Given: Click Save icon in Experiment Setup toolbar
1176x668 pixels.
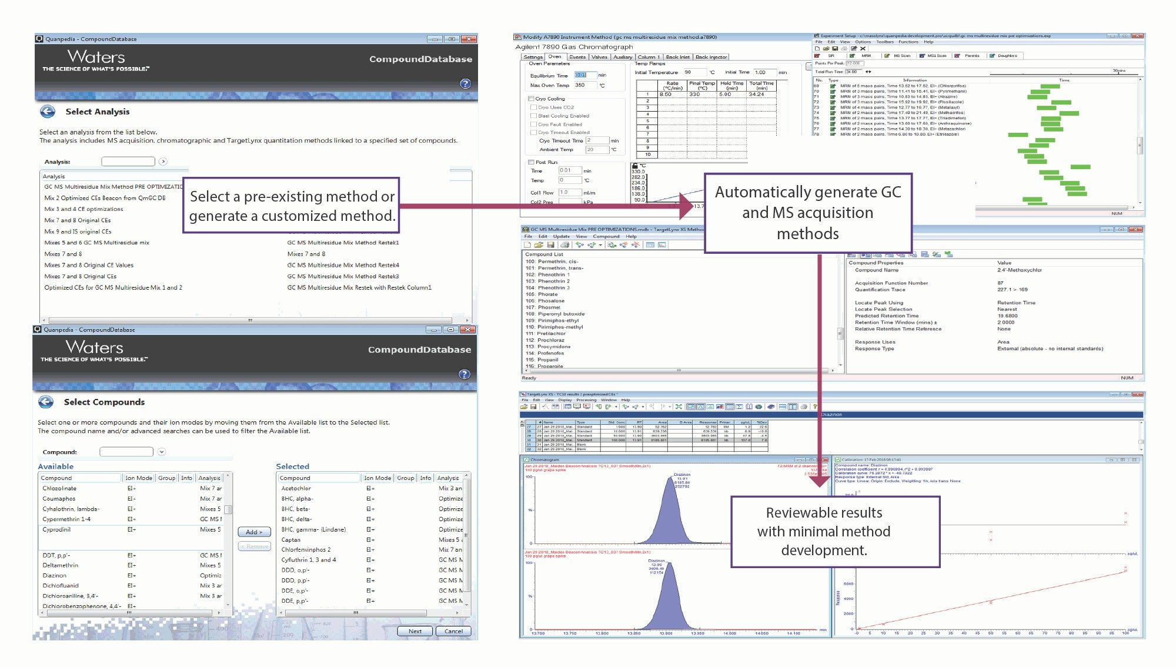Looking at the screenshot, I should coord(835,49).
